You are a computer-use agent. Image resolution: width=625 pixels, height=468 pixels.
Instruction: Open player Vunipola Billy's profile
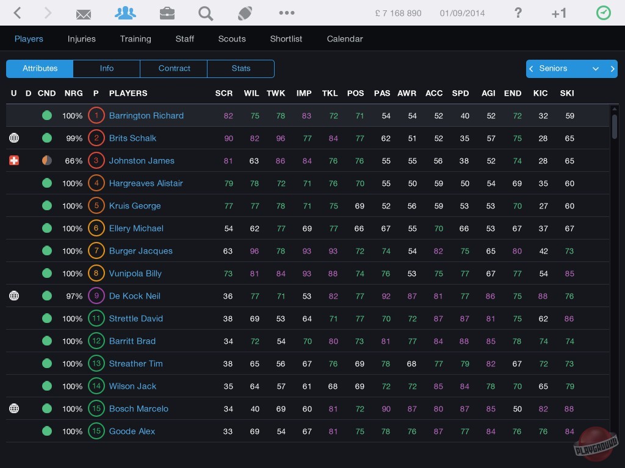tap(135, 274)
